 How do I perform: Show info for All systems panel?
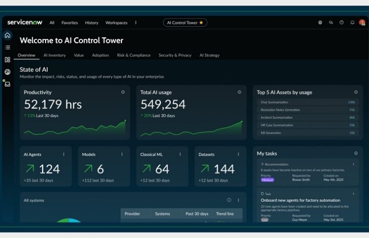[229, 200]
